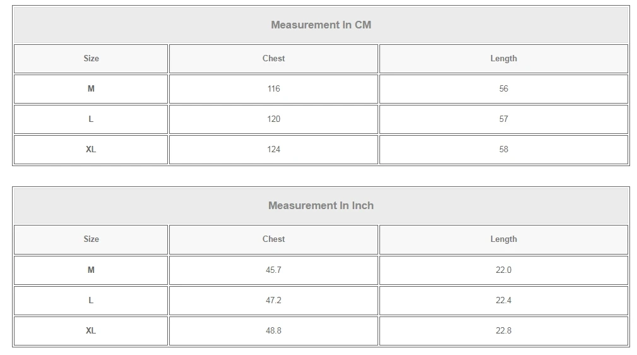Select length value 56 in CM table
Viewport: 637px width, 355px height.
pyautogui.click(x=503, y=89)
